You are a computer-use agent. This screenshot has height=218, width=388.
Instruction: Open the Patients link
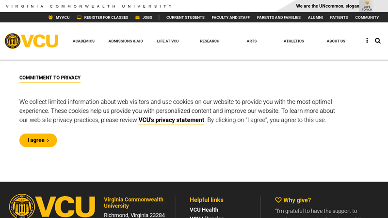click(339, 17)
